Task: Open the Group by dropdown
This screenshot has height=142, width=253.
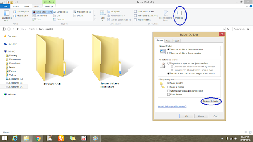Action: coord(114,11)
